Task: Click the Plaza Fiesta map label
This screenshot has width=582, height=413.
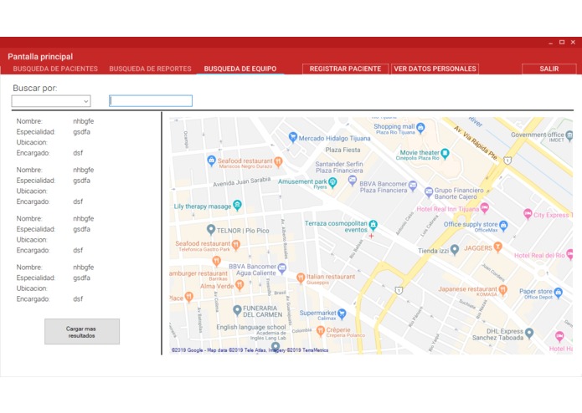Action: pos(343,150)
